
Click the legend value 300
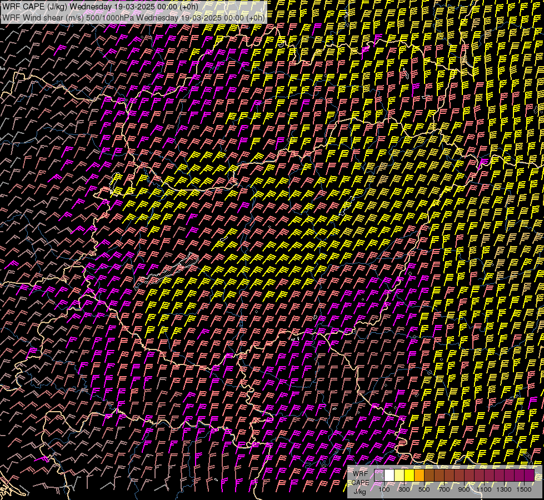click(x=404, y=489)
